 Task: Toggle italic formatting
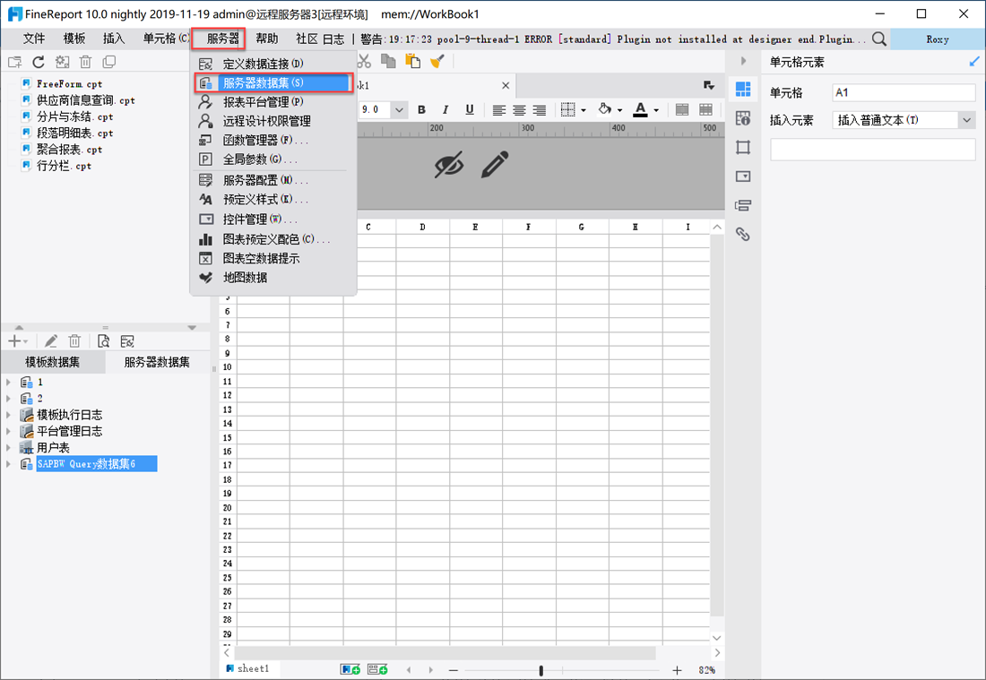point(445,110)
